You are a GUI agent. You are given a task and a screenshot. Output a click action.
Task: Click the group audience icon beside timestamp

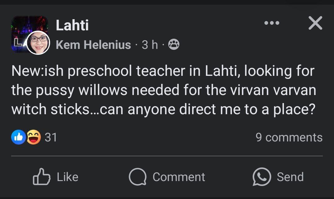(x=173, y=45)
